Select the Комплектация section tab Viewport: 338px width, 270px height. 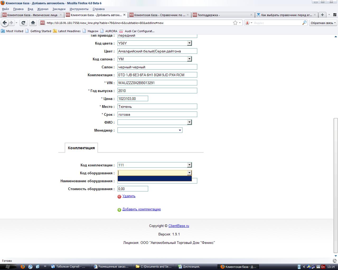click(x=81, y=148)
